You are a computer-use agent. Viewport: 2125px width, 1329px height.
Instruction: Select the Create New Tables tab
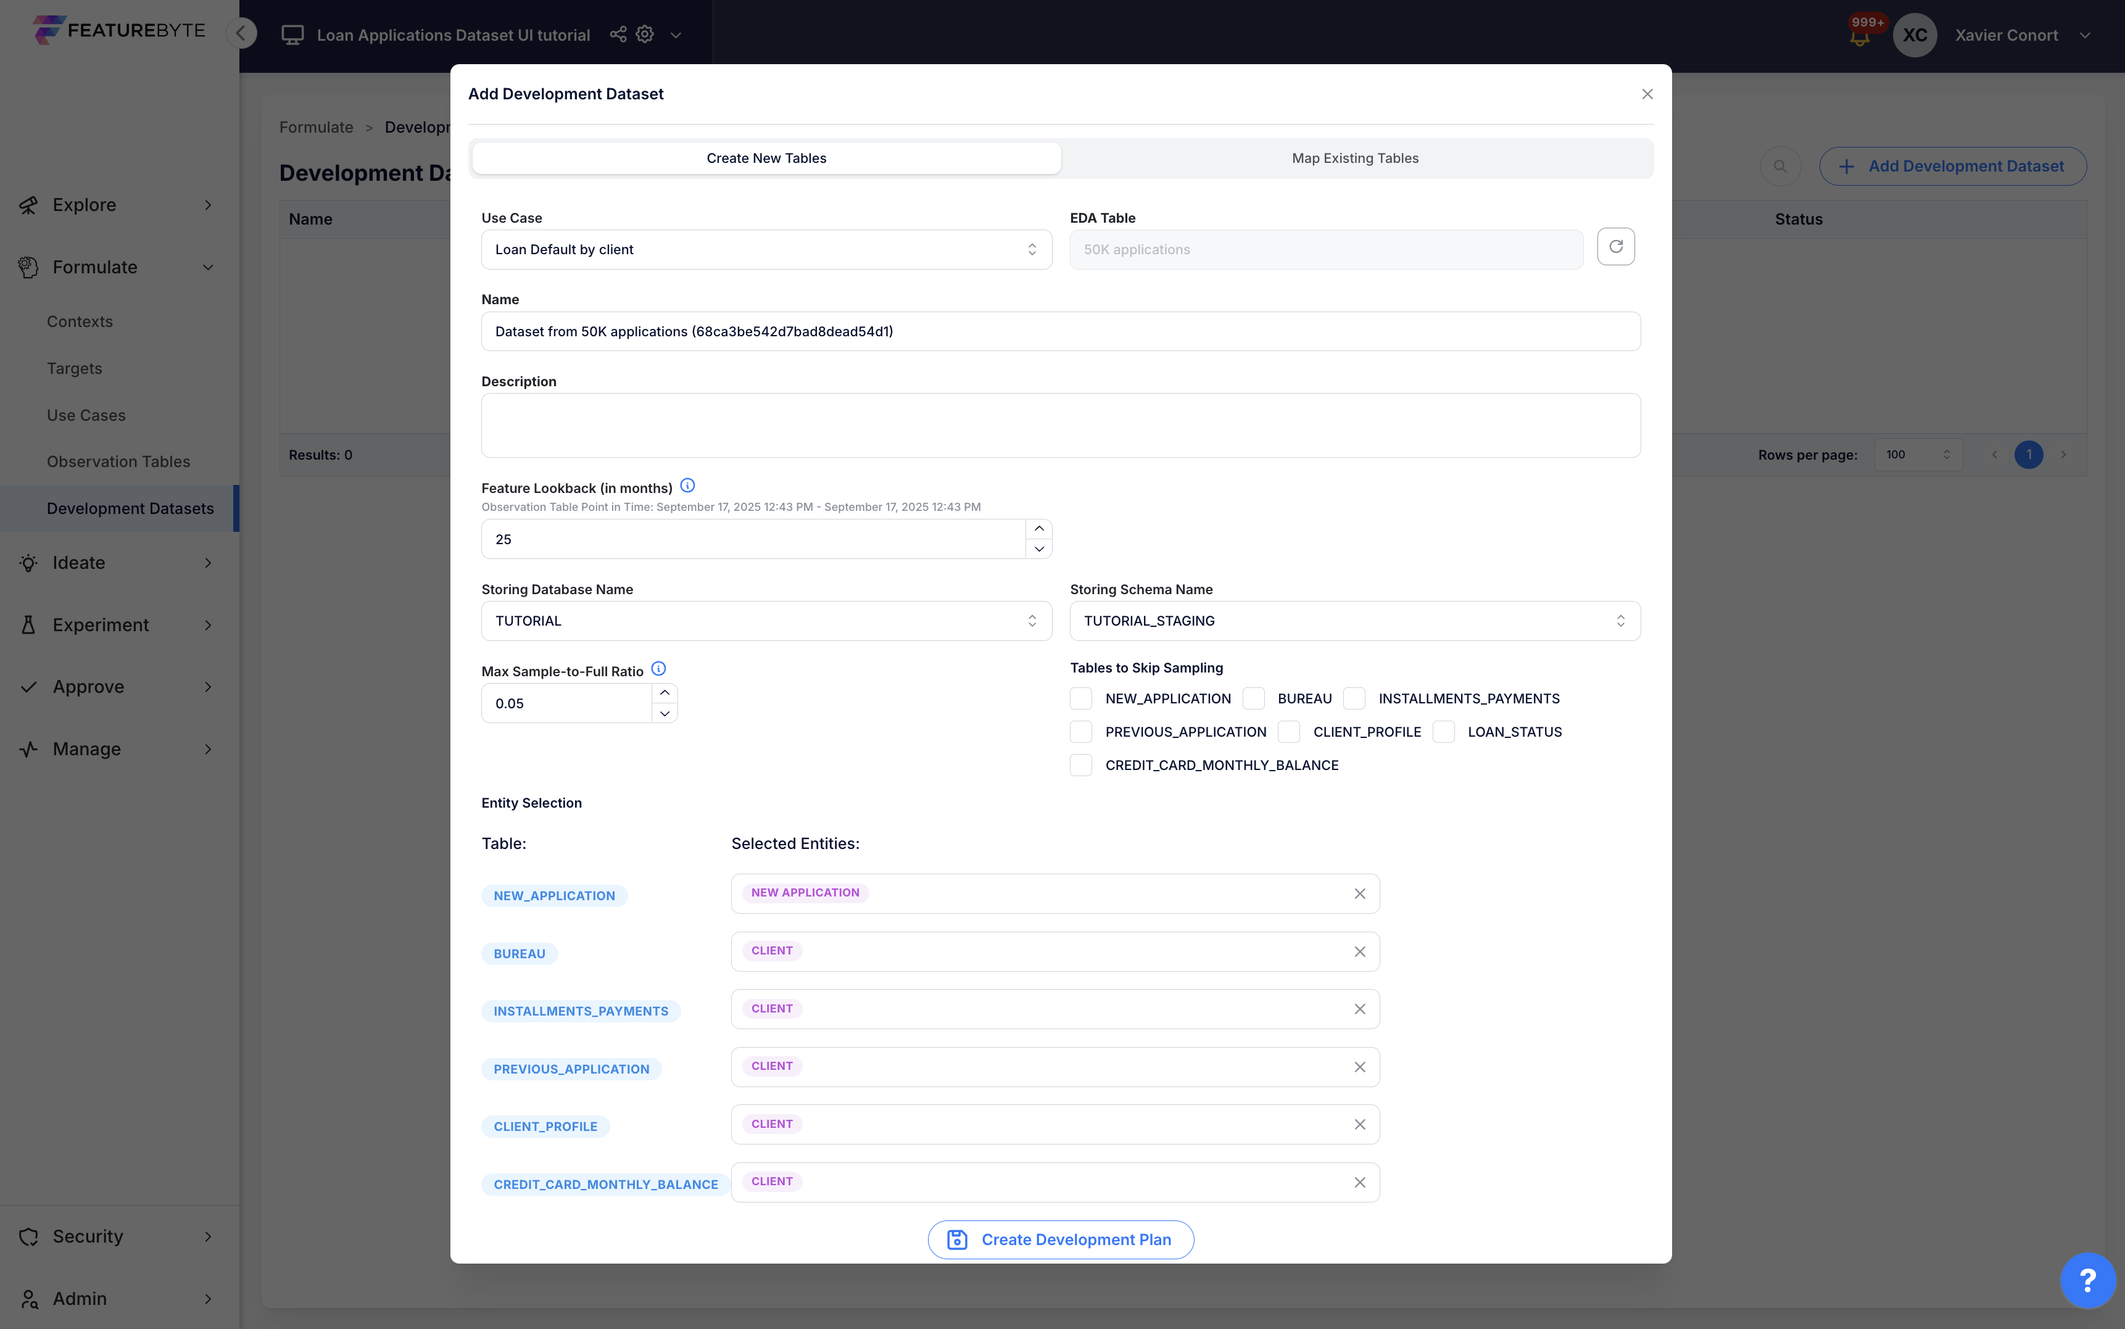pyautogui.click(x=766, y=158)
